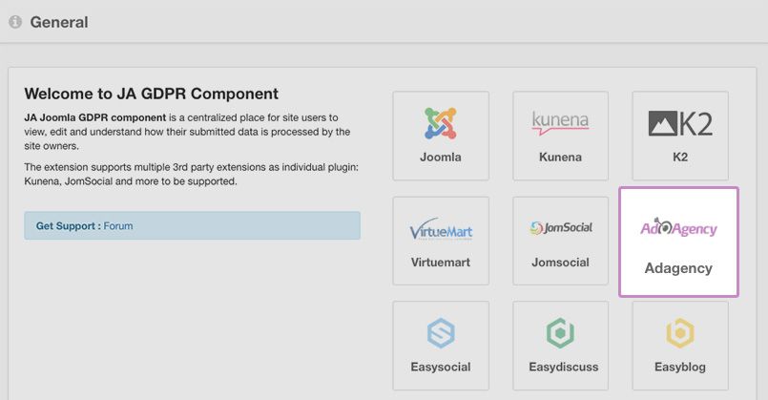Click the Get Support label
Viewport: 768px width, 400px height.
pyautogui.click(x=68, y=226)
